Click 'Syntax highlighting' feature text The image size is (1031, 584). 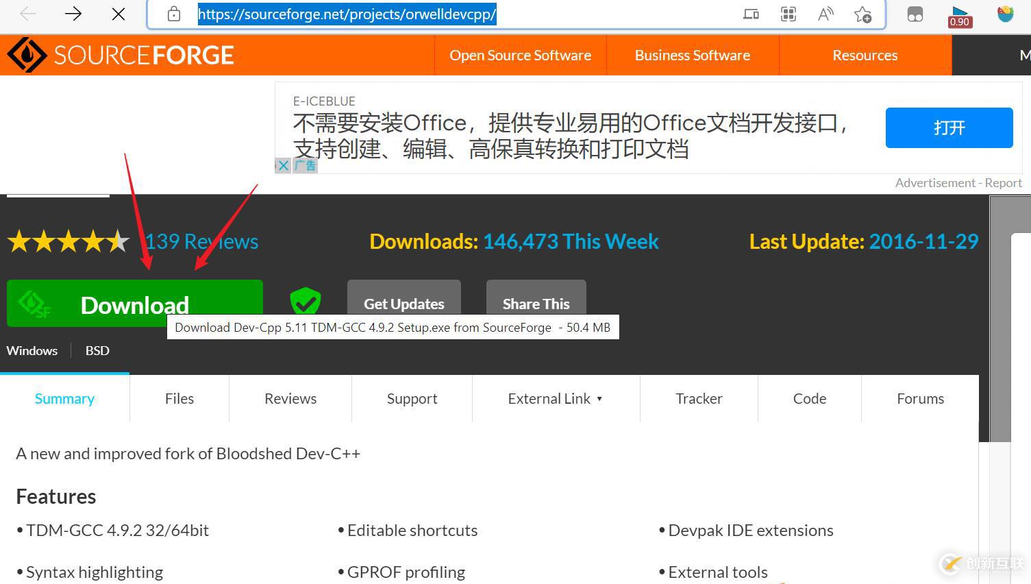point(95,572)
